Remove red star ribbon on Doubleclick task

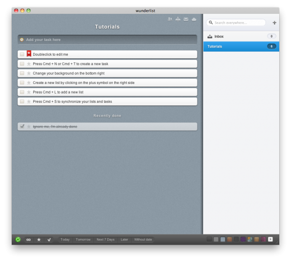(x=29, y=53)
